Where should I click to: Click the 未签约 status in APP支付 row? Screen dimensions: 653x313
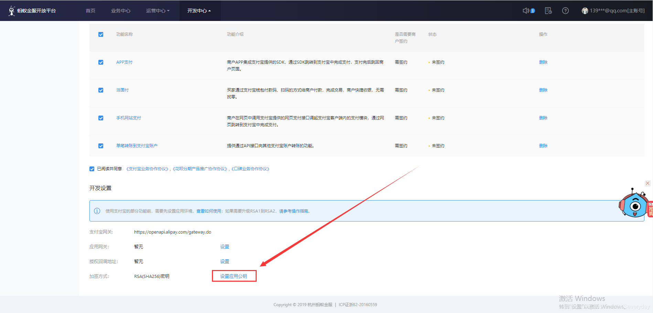[438, 62]
